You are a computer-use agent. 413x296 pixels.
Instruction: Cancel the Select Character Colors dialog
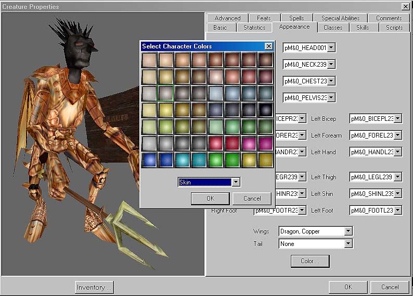coord(252,199)
